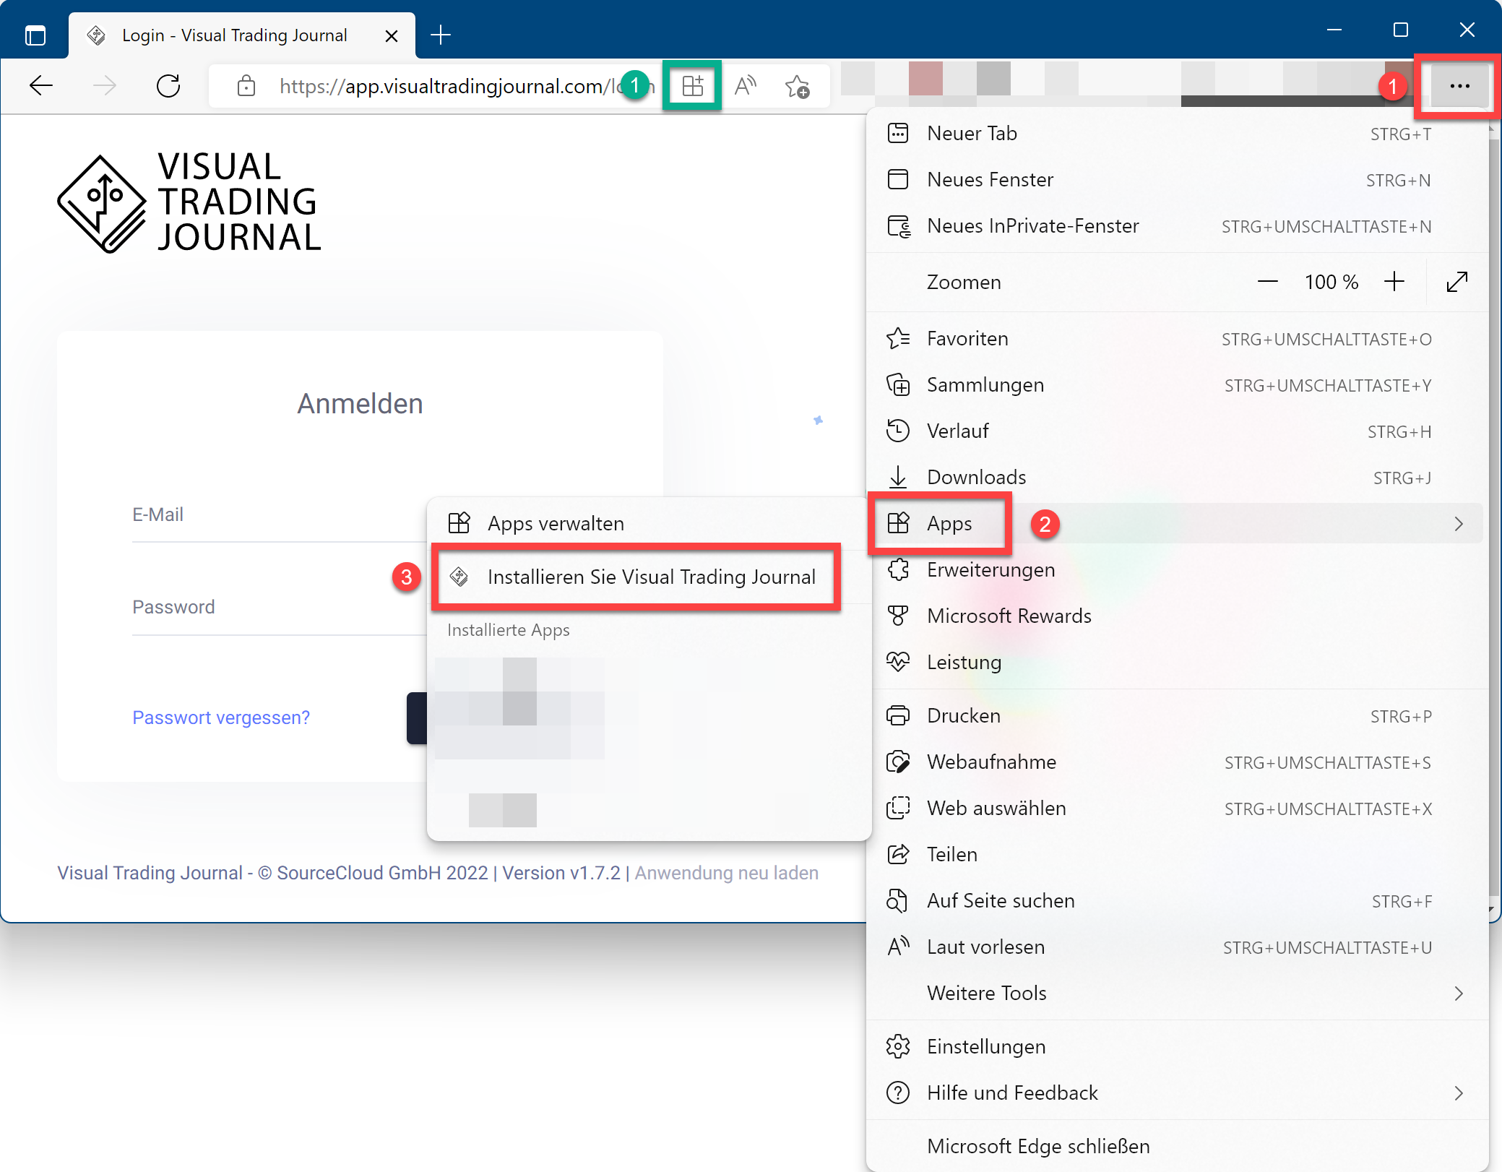Open Einstellungen from the menu
The height and width of the screenshot is (1172, 1502).
click(x=1177, y=1047)
